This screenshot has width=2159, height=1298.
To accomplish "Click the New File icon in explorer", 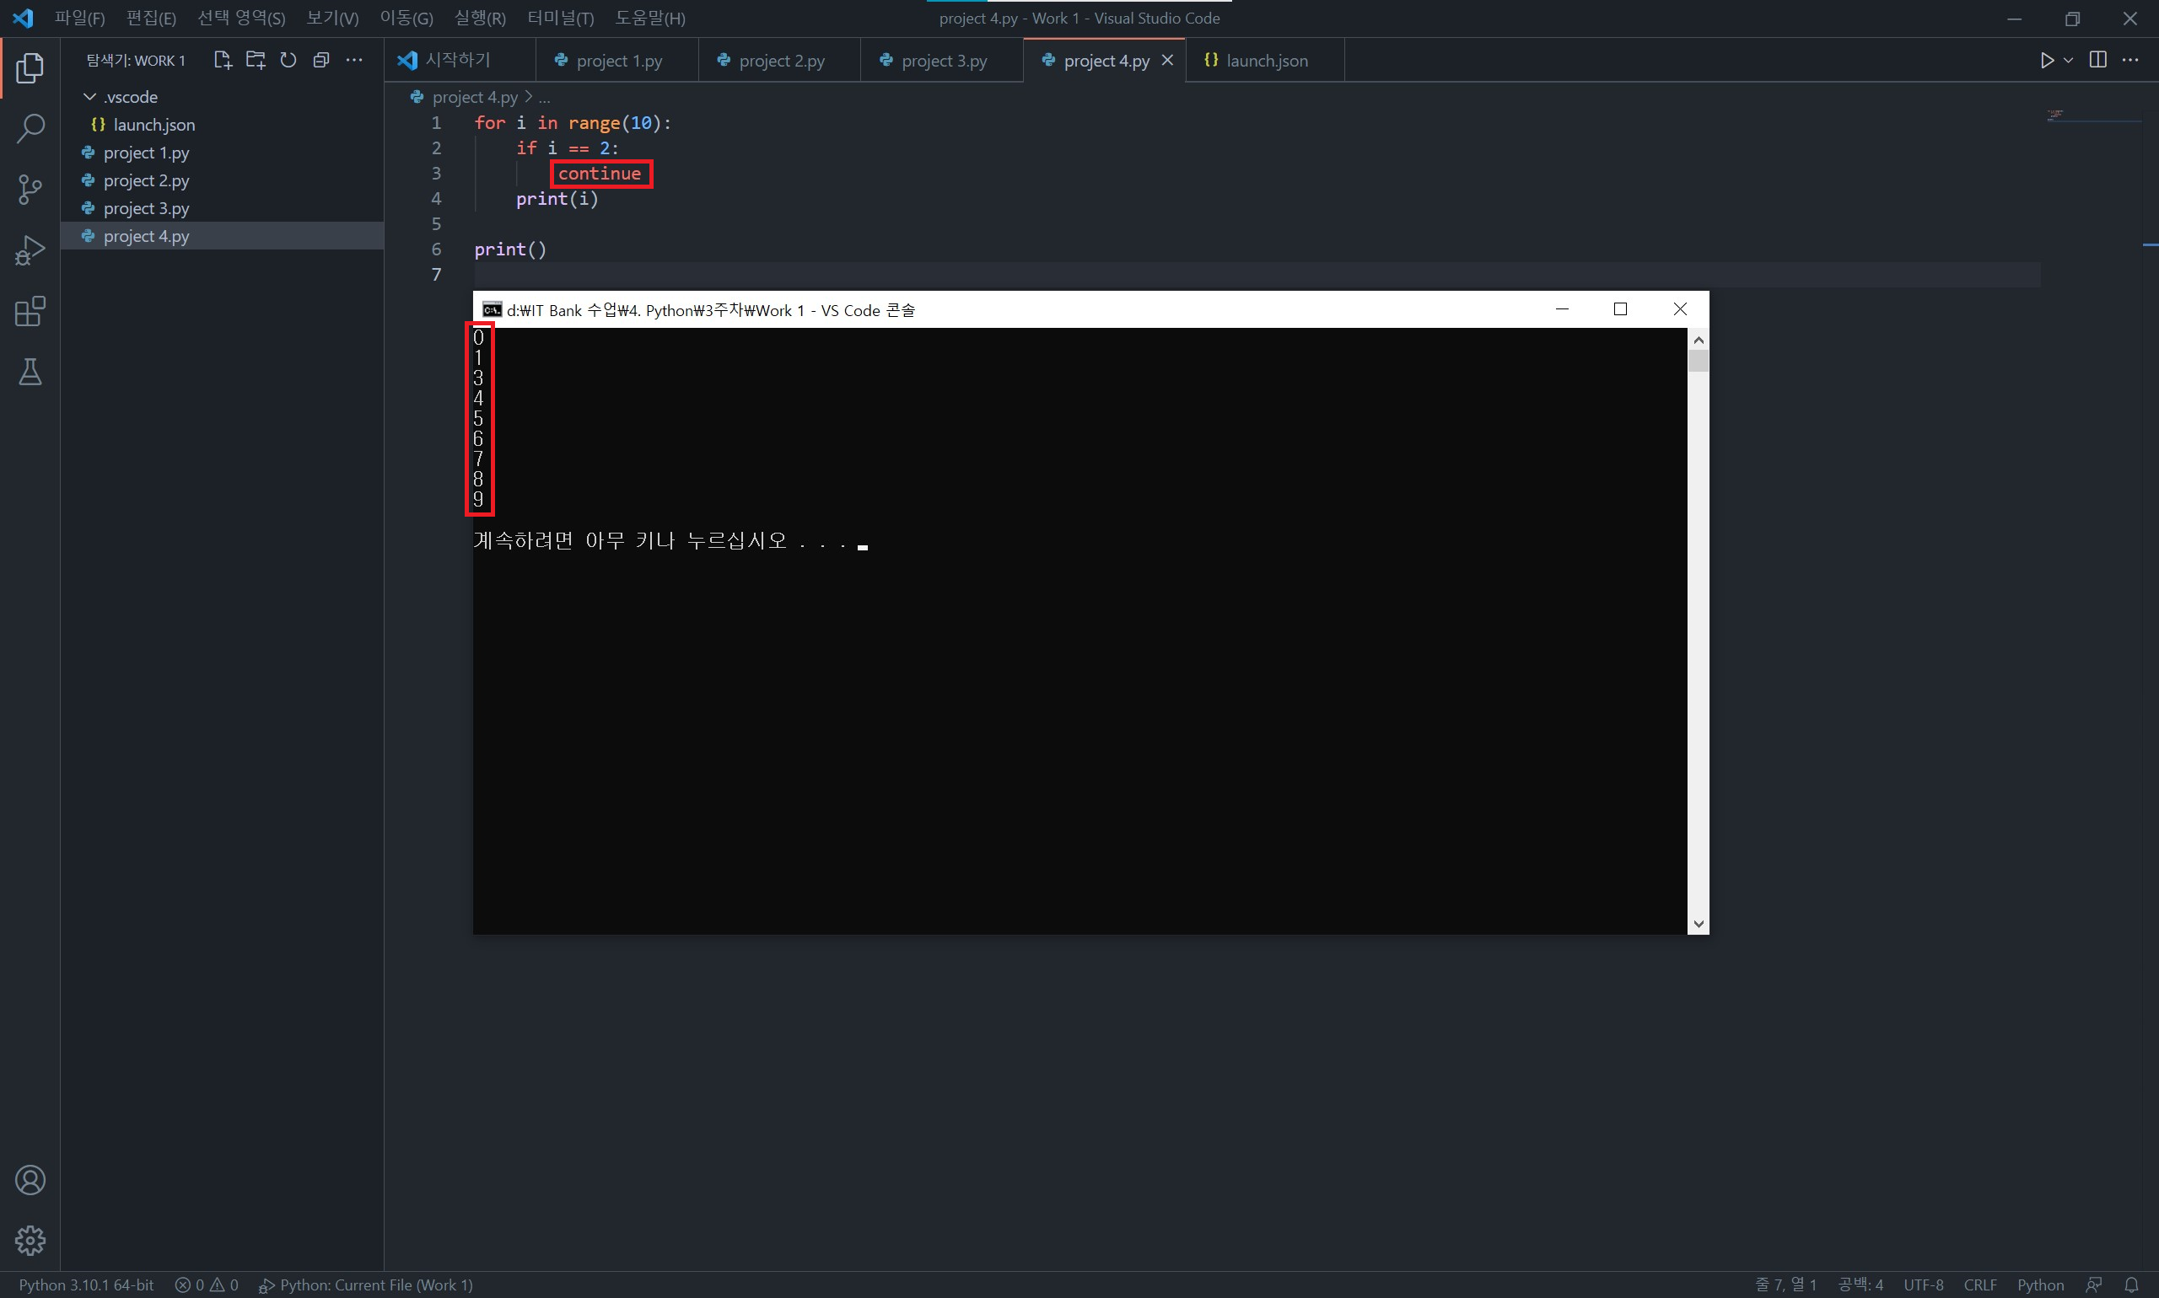I will [x=223, y=61].
